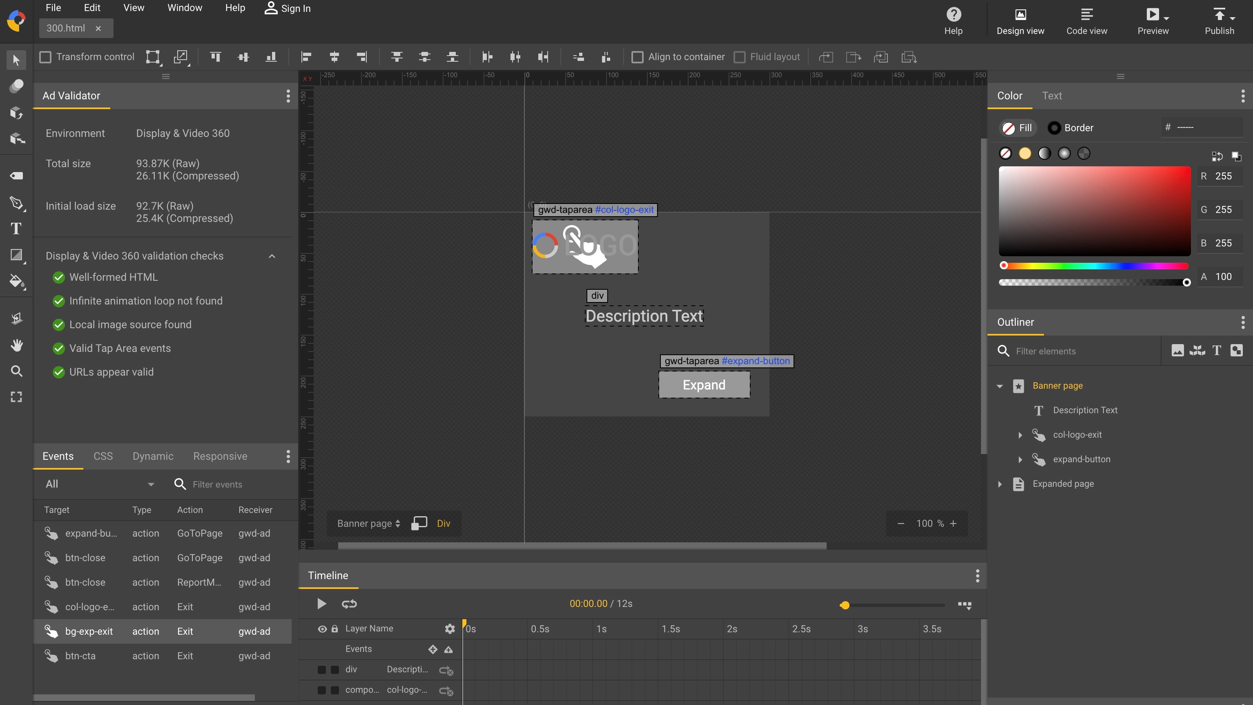Hide the div layer in the Timeline

pyautogui.click(x=321, y=670)
